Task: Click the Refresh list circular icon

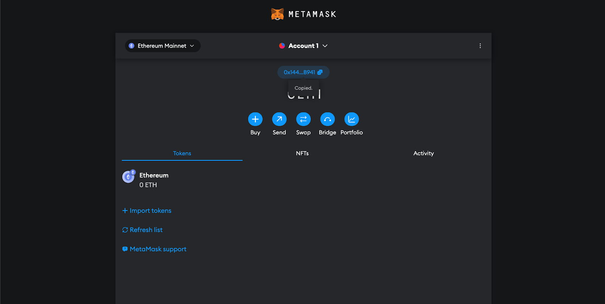Action: tap(125, 230)
